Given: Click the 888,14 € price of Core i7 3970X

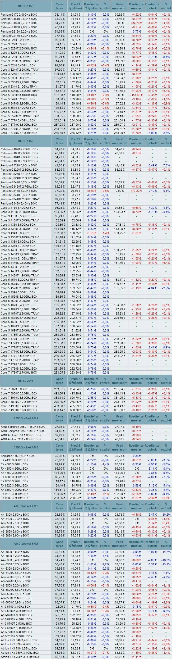Looking at the screenshot, I should [x=59, y=398].
